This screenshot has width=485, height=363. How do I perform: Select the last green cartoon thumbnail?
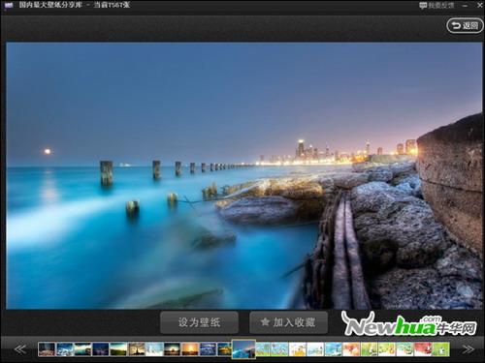[x=440, y=349]
